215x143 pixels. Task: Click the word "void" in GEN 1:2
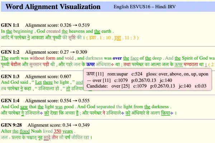[69, 58]
